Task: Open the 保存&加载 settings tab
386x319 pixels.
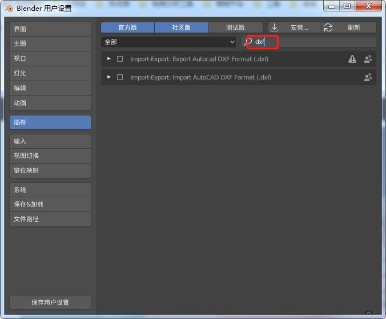Action: point(50,204)
